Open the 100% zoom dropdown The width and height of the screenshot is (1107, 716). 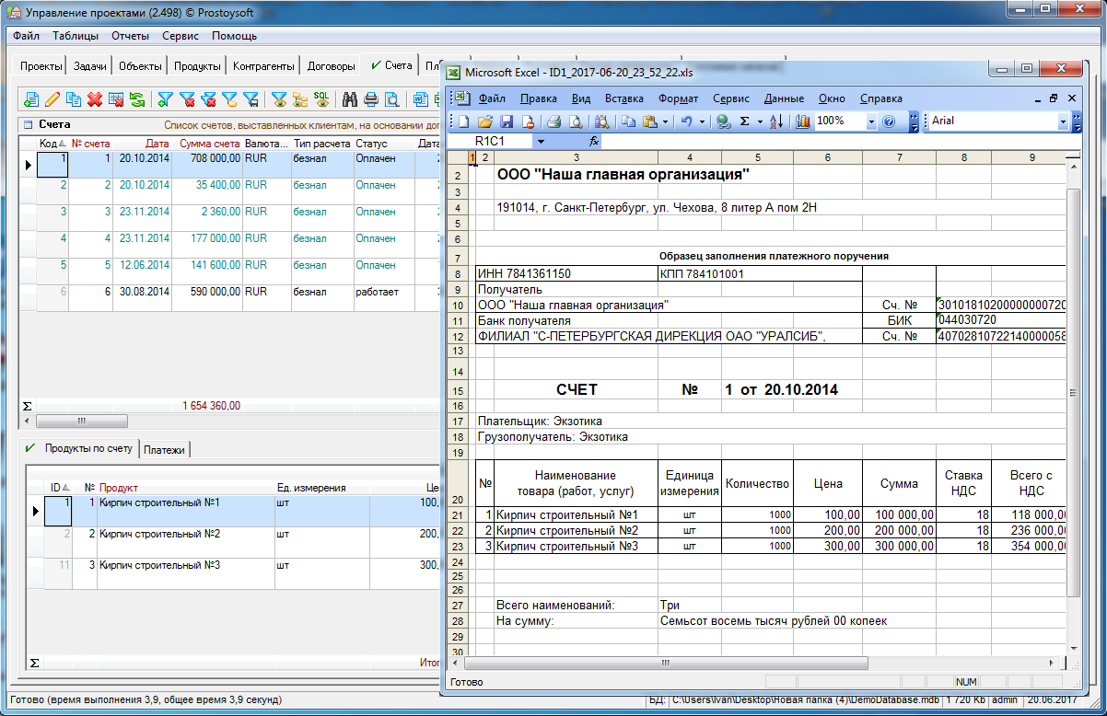pyautogui.click(x=871, y=121)
